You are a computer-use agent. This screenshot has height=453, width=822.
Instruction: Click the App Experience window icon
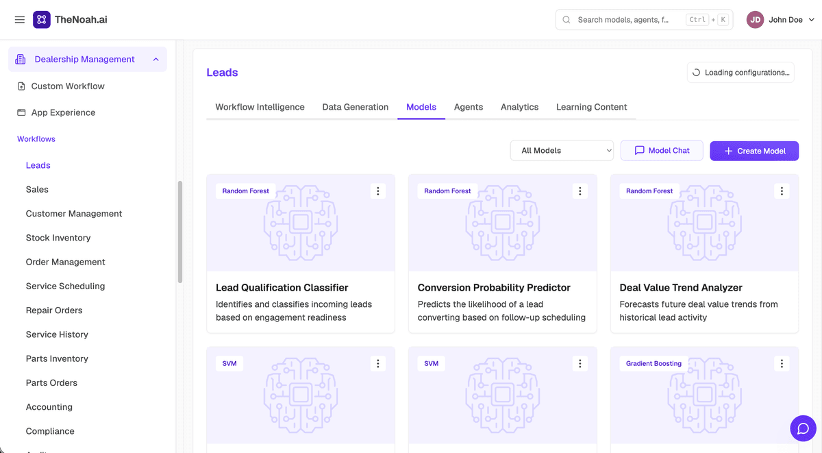coord(21,112)
